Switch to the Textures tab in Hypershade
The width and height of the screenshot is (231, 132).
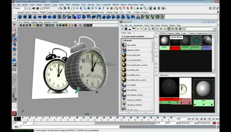click(x=170, y=33)
